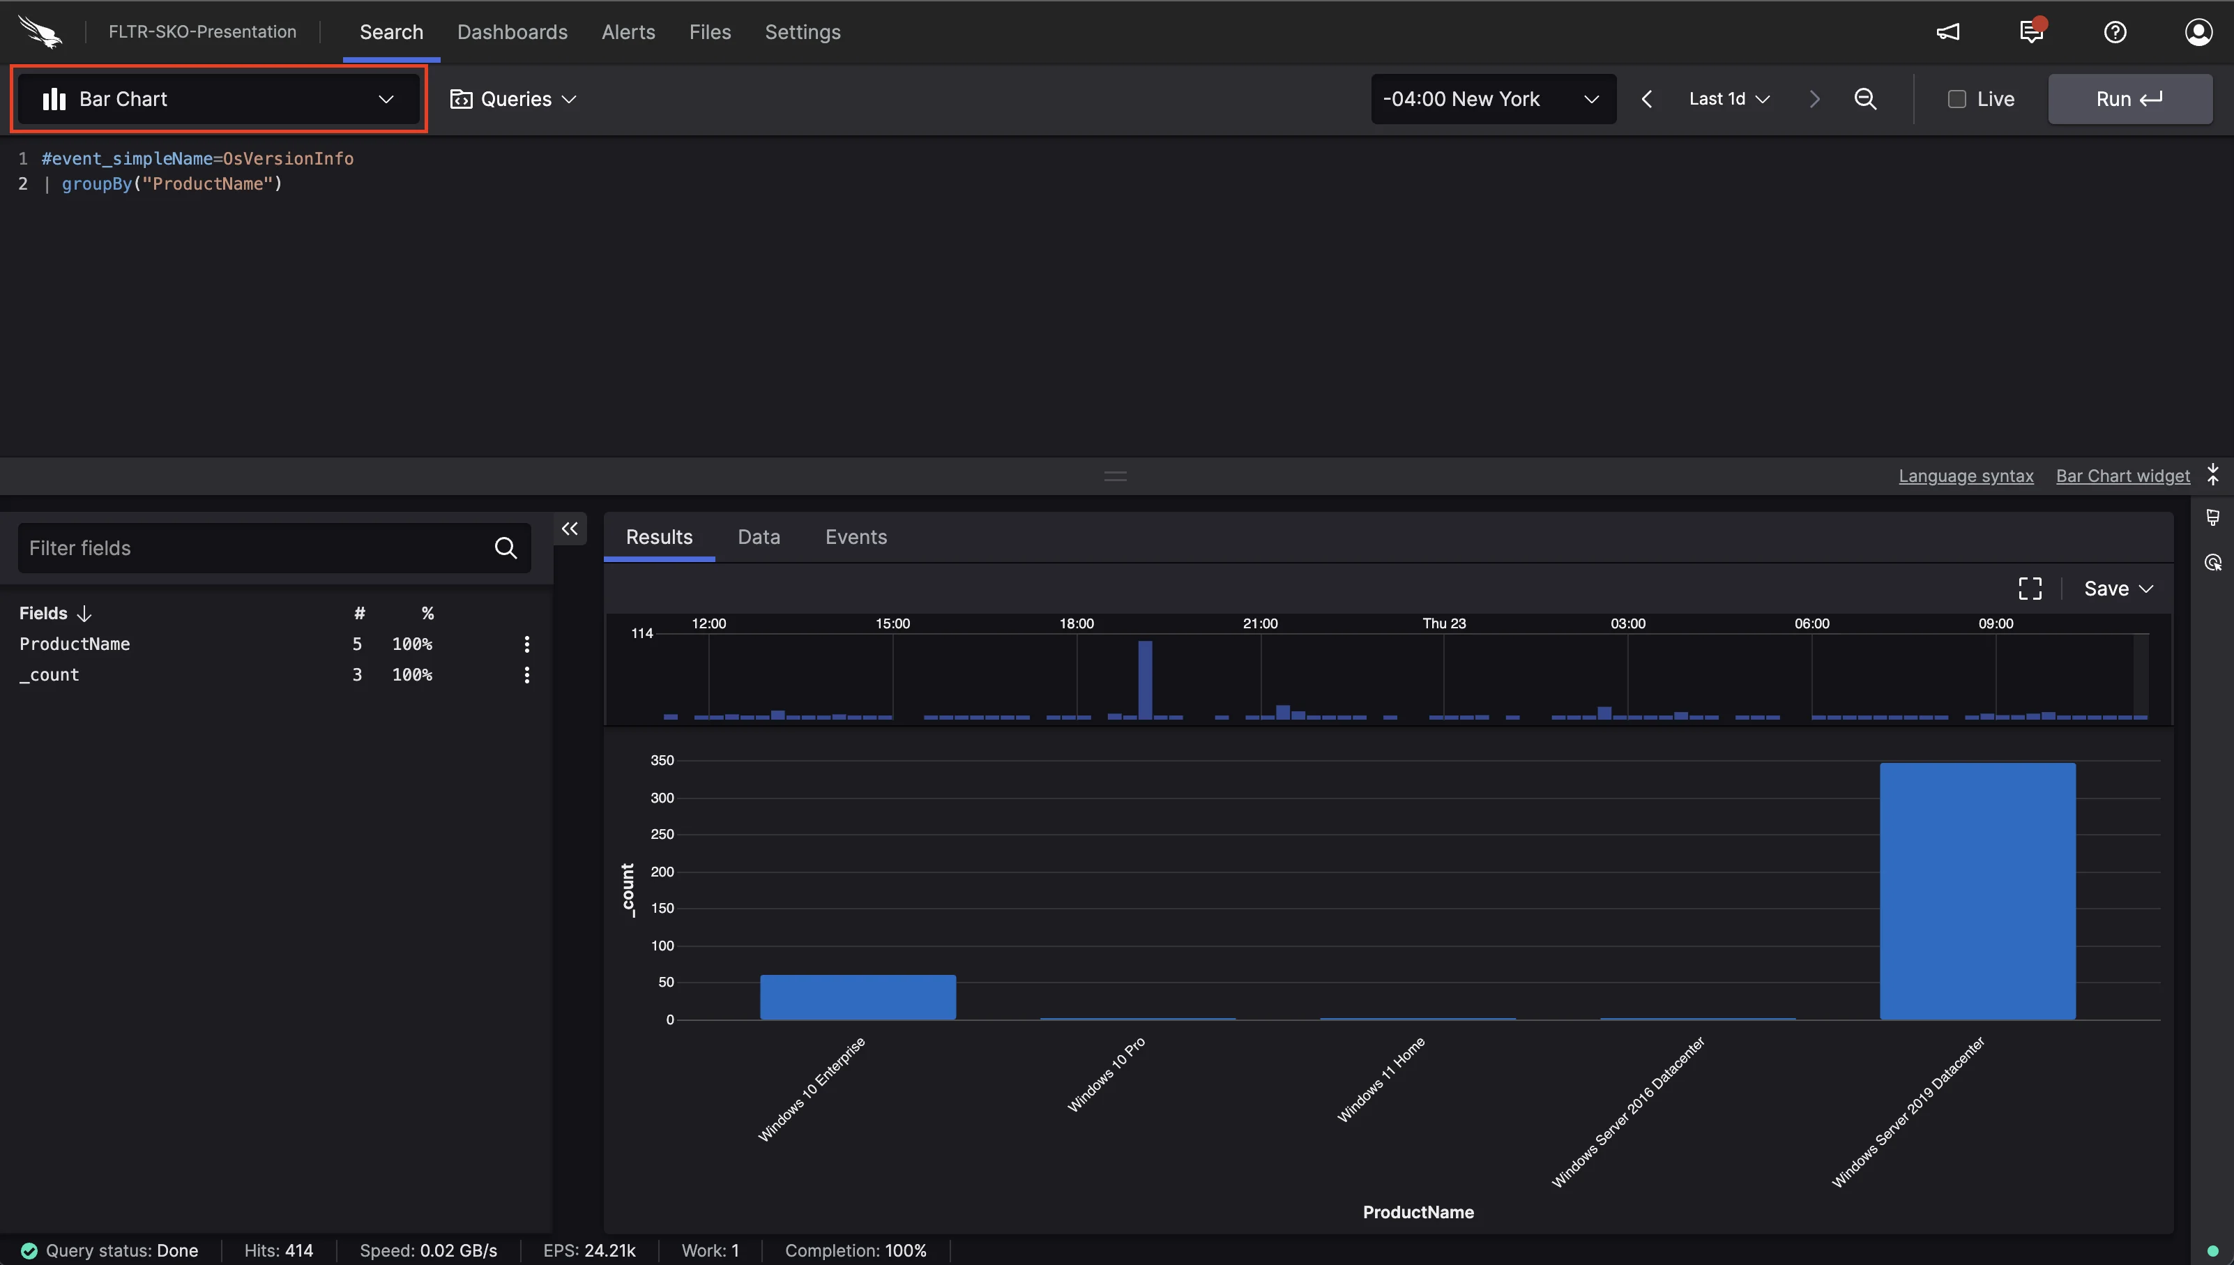Open ProductName field options menu
The height and width of the screenshot is (1265, 2234).
526,644
